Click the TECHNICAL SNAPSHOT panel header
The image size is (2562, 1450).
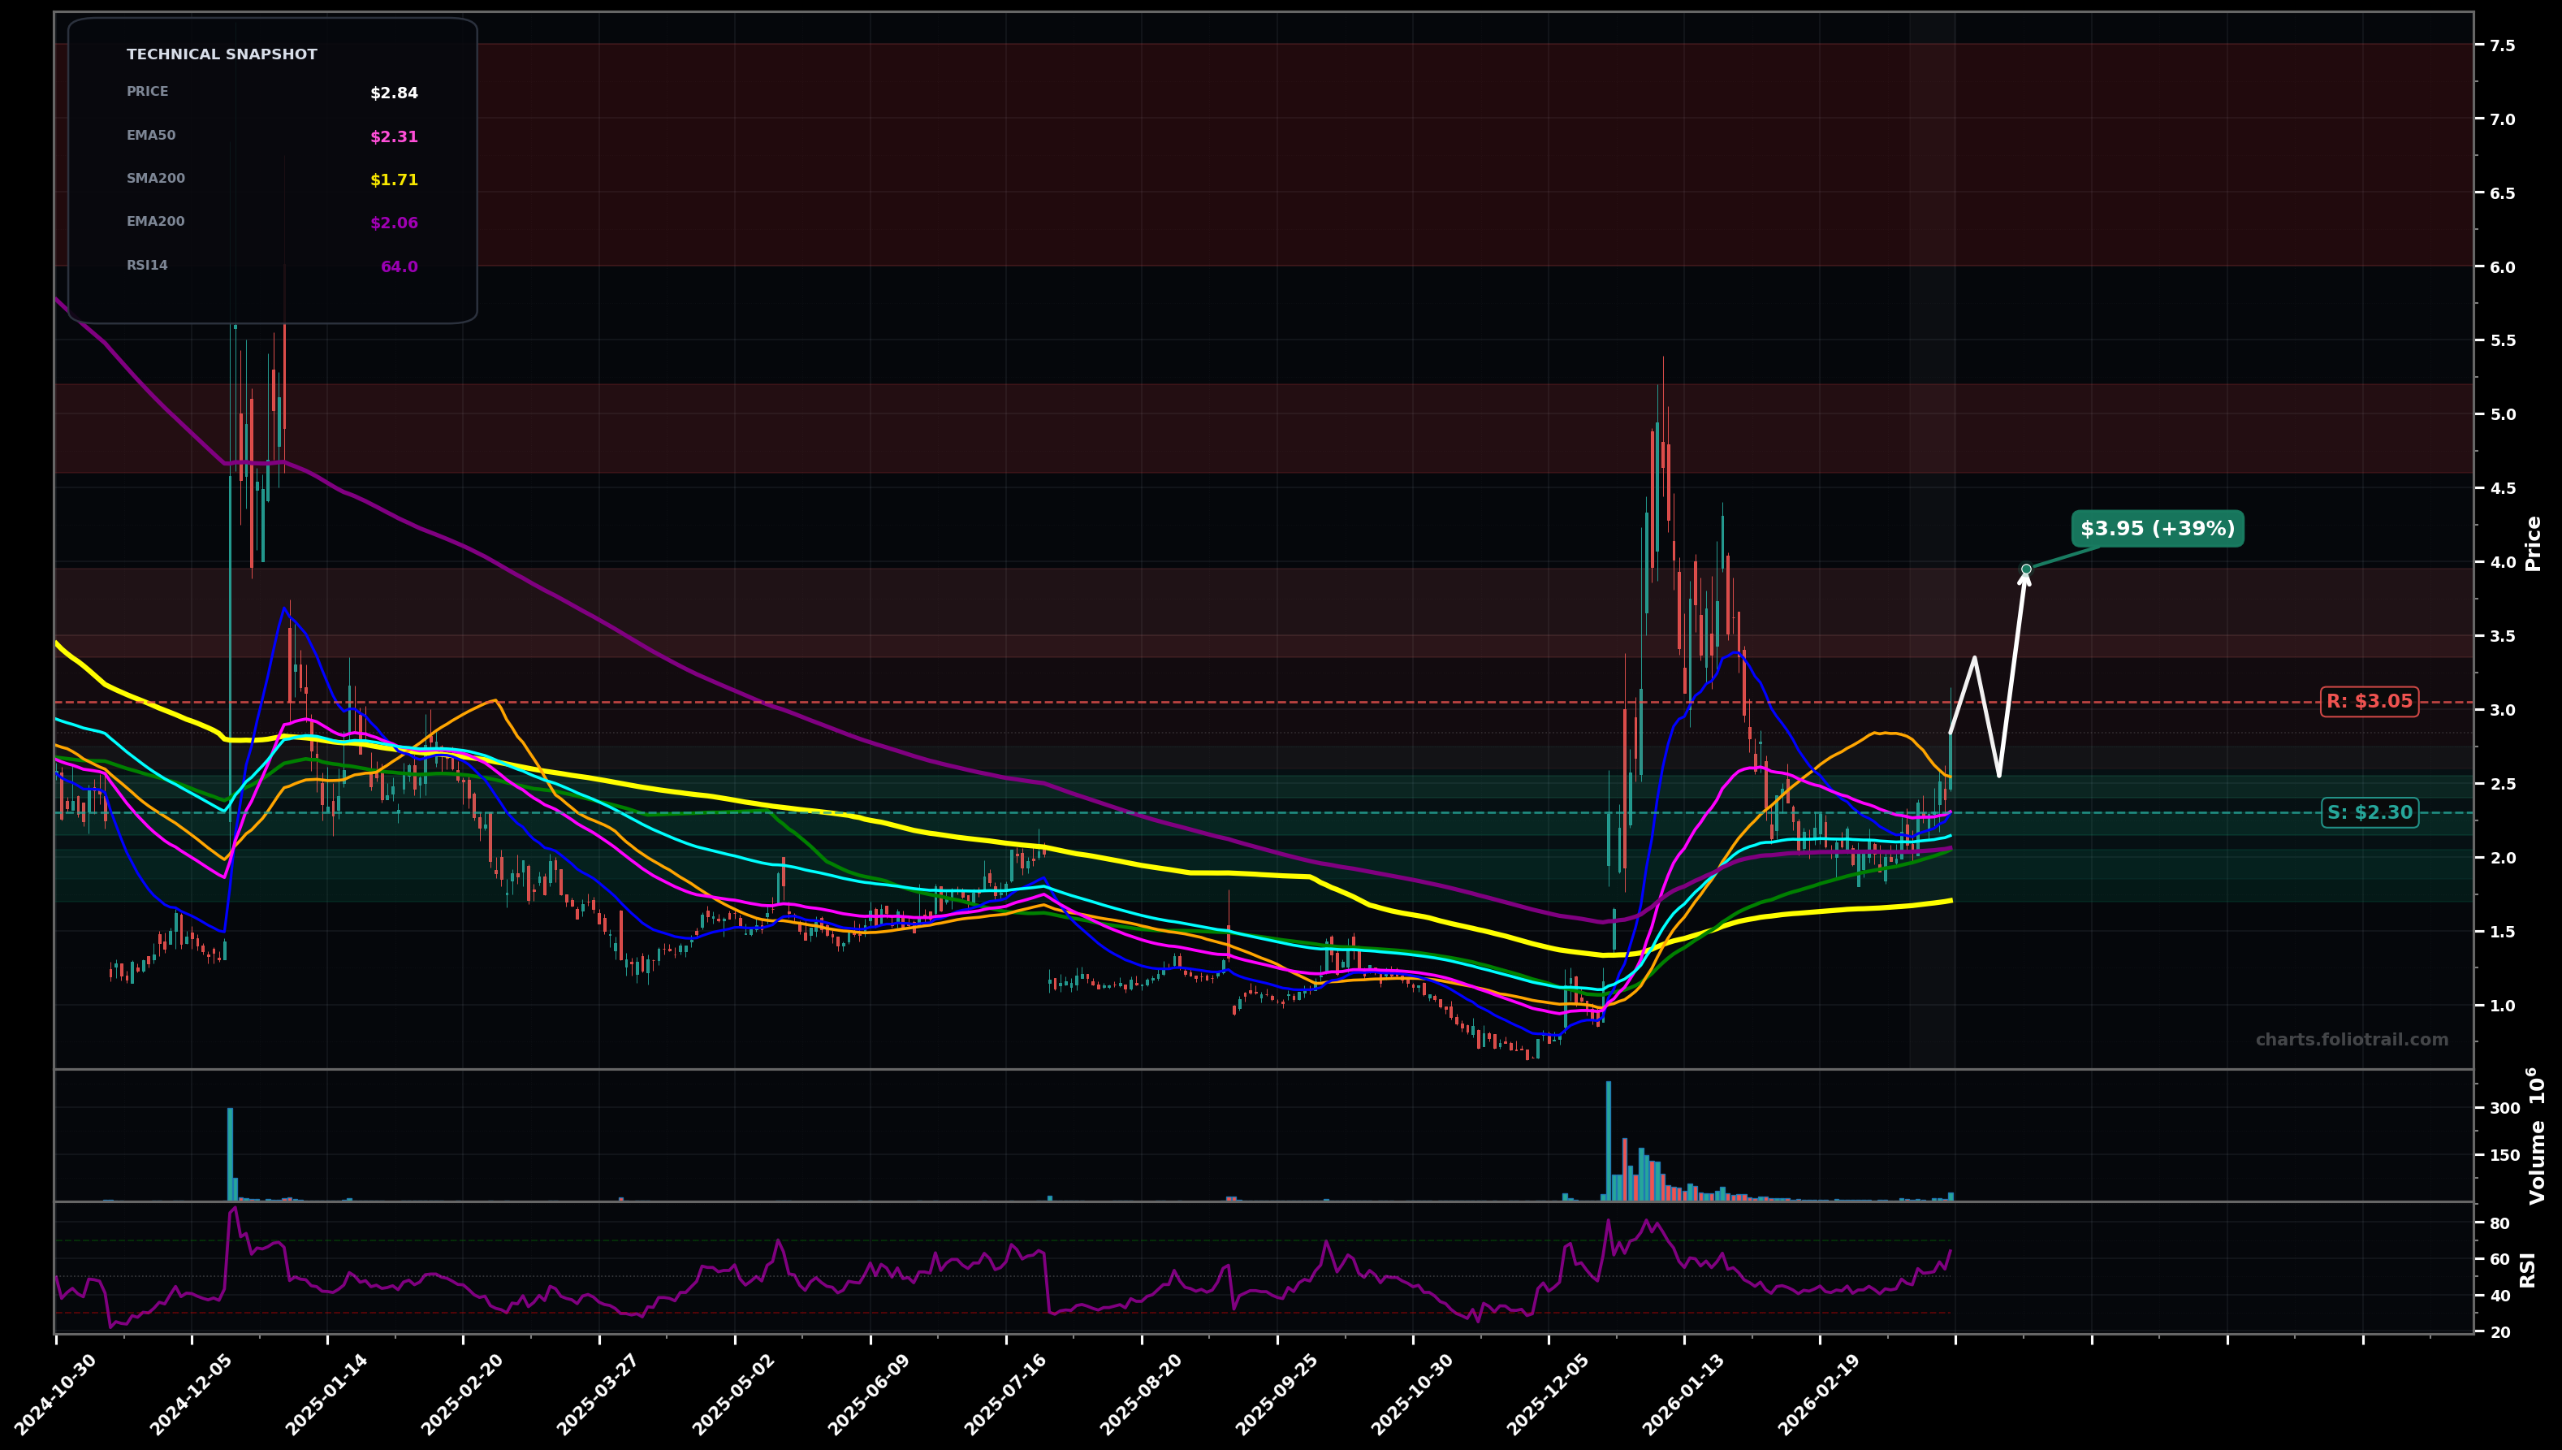[221, 54]
